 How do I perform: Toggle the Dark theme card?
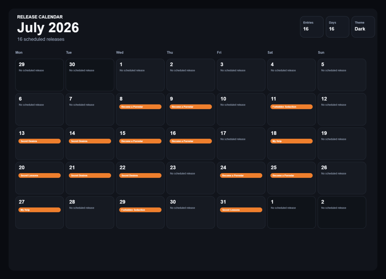click(363, 27)
